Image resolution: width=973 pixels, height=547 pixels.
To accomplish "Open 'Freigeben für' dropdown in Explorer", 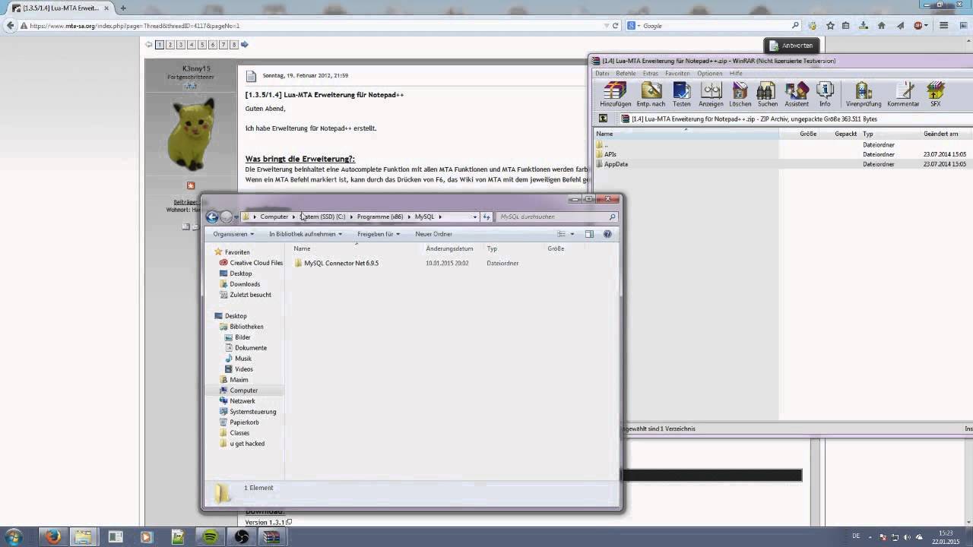I will tap(379, 234).
